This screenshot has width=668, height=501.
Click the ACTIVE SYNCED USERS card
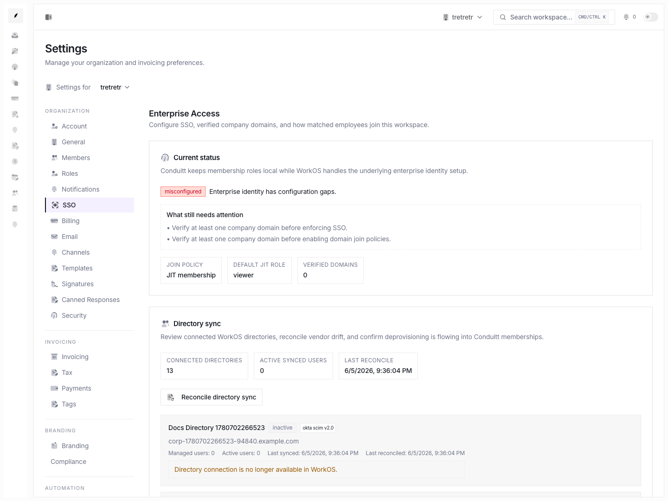[x=293, y=366]
